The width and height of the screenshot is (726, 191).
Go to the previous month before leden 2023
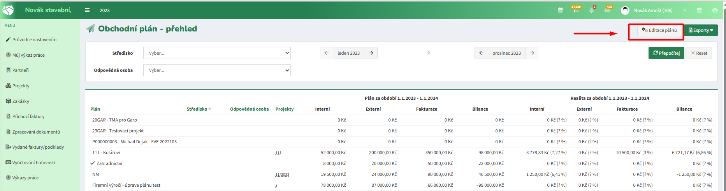(x=327, y=53)
